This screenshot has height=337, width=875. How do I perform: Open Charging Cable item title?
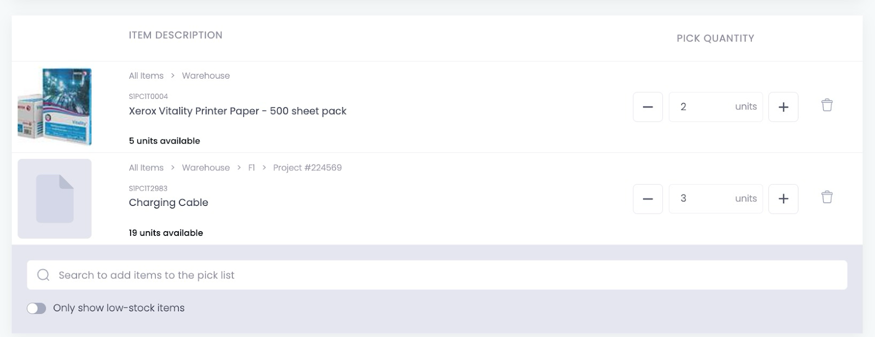[x=168, y=202]
